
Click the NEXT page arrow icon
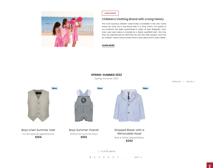point(141,157)
